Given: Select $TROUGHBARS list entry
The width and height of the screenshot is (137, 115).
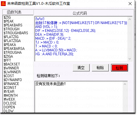Looking at the screenshot, I should (16, 33).
